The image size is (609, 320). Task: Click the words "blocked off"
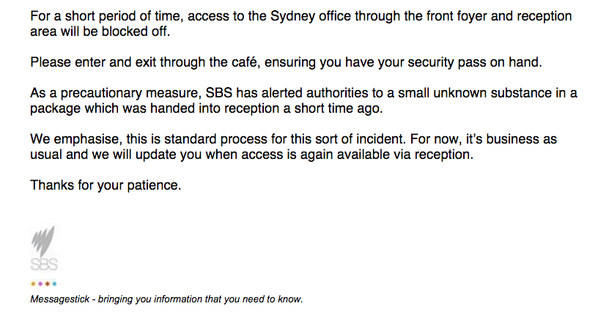pos(136,31)
